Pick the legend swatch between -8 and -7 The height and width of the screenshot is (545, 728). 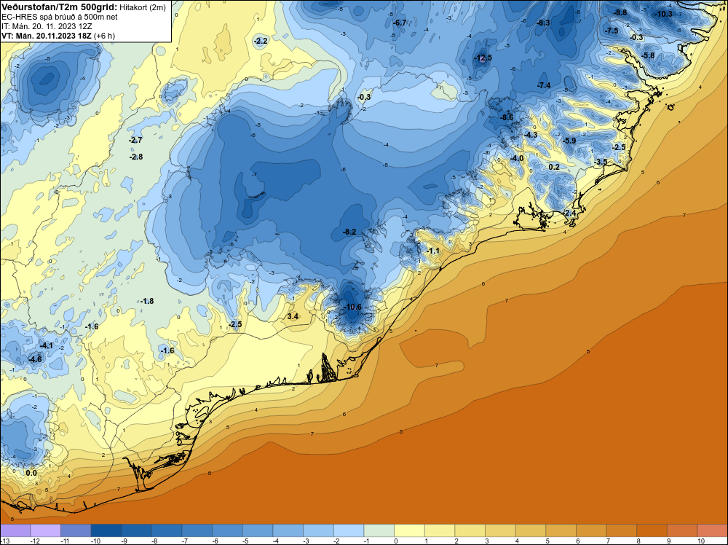tap(167, 530)
